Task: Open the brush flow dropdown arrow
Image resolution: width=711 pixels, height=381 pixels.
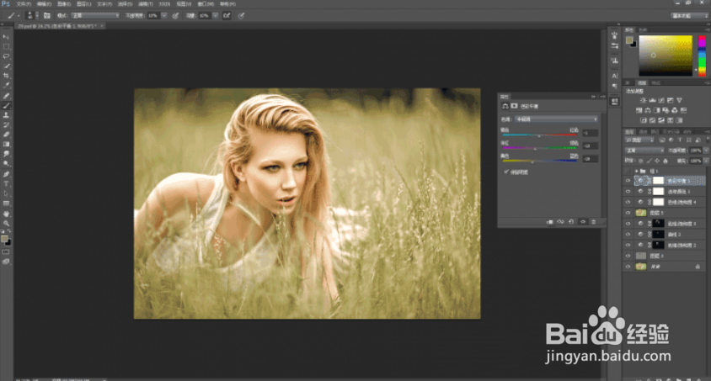Action: (x=216, y=15)
